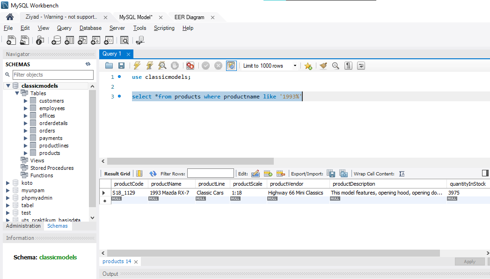
Task: Switch to the Administration tab
Action: (x=23, y=226)
